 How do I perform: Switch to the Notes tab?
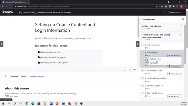click(x=24, y=77)
